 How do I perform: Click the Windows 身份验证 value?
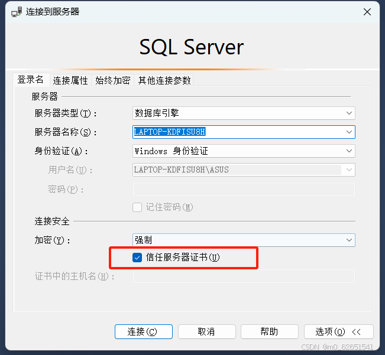tap(171, 151)
